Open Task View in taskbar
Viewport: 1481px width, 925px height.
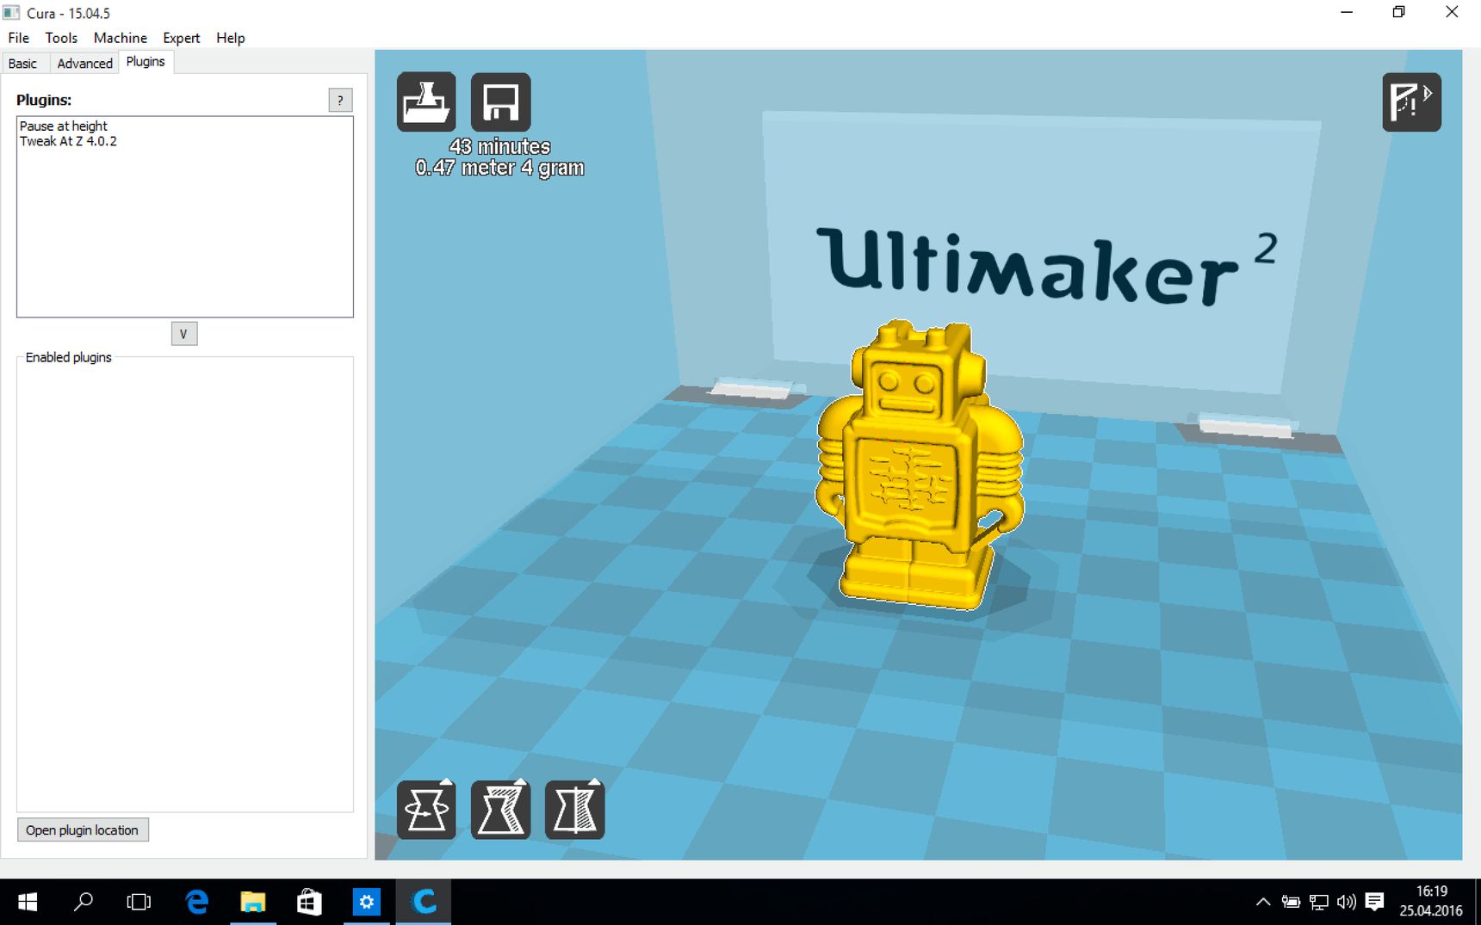pos(139,902)
